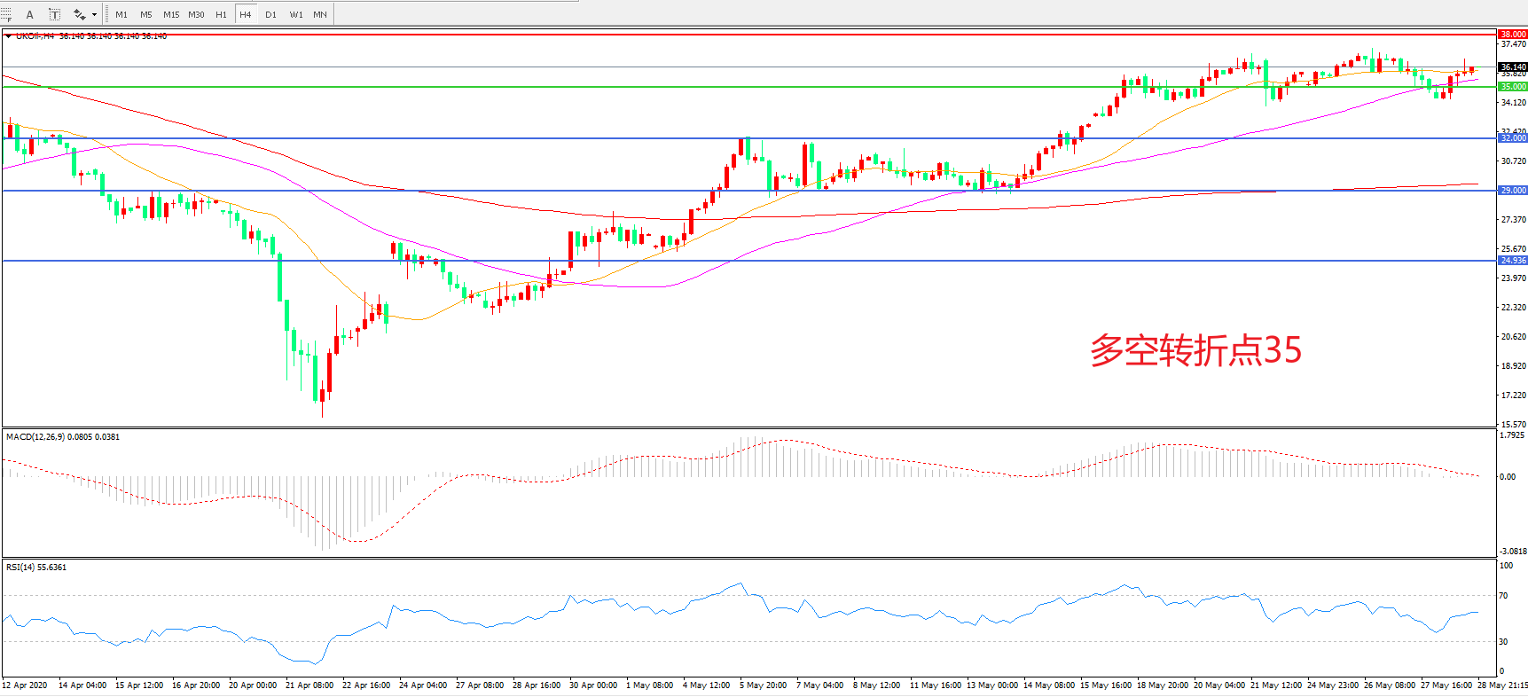The height and width of the screenshot is (697, 1528).
Task: Switch to the M1 timeframe
Action: [x=121, y=14]
